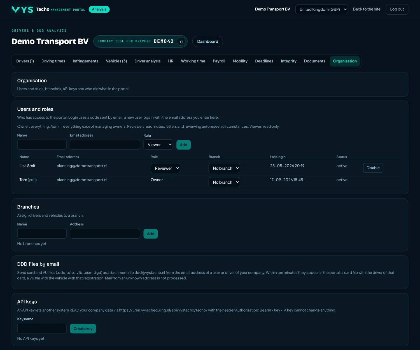
Task: Focus the user Email address field
Action: tap(105, 144)
